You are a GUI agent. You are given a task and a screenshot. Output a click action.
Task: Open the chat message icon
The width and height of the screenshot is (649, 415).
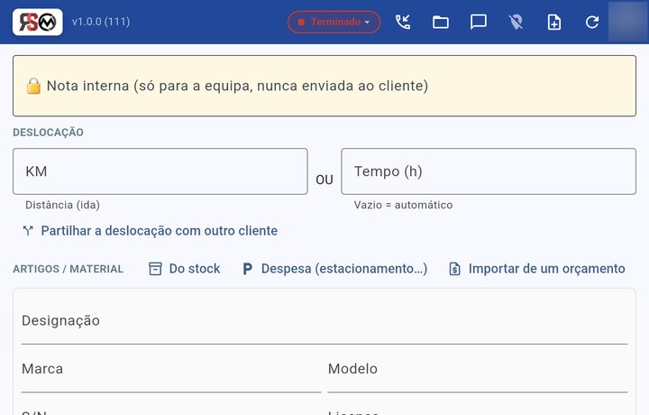479,22
